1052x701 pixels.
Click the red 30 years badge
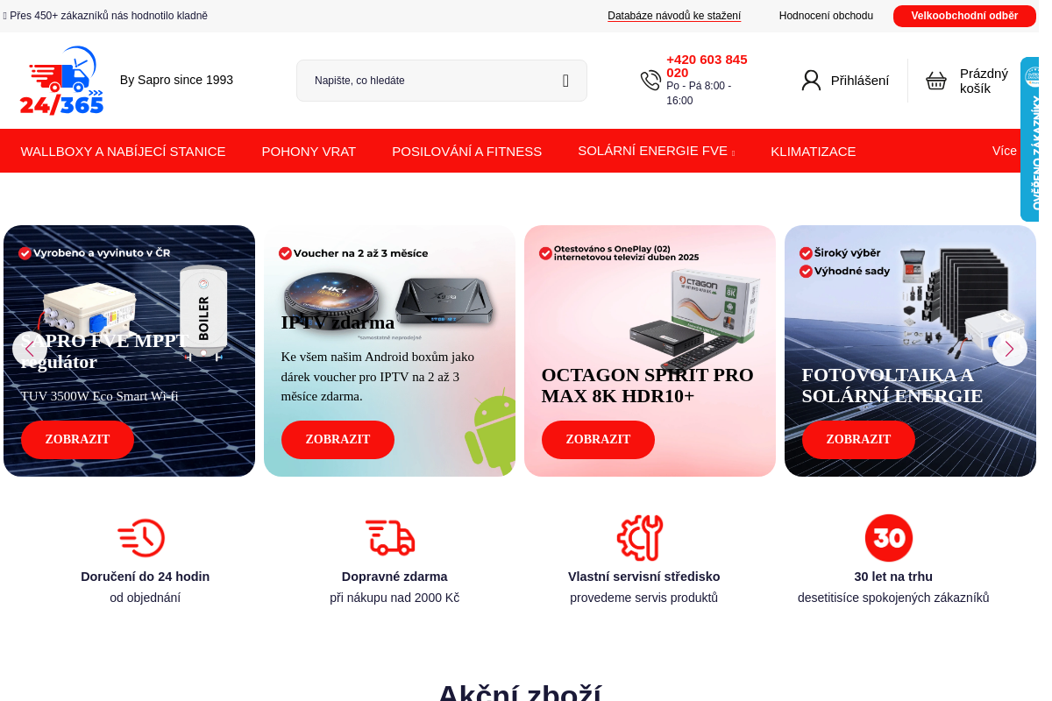[x=889, y=538]
